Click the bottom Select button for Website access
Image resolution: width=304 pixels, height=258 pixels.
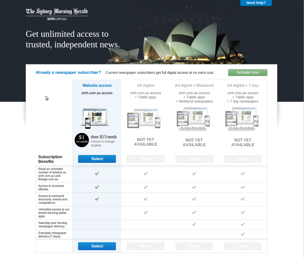coord(97,246)
